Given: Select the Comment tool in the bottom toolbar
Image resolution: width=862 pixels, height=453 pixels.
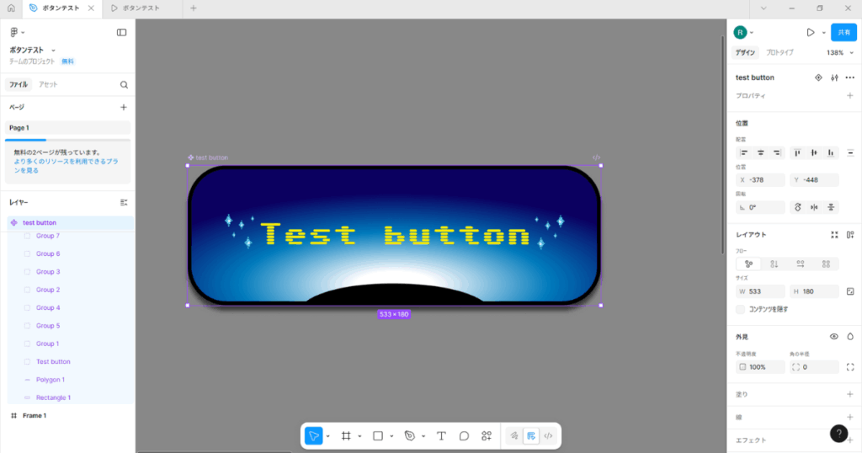Looking at the screenshot, I should pyautogui.click(x=464, y=436).
